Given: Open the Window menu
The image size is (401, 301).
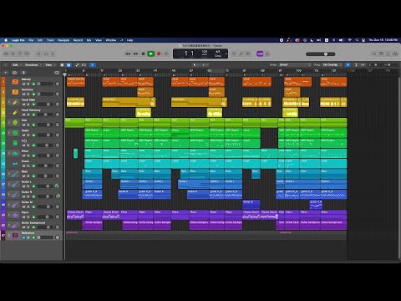Looking at the screenshot, I should click(111, 40).
